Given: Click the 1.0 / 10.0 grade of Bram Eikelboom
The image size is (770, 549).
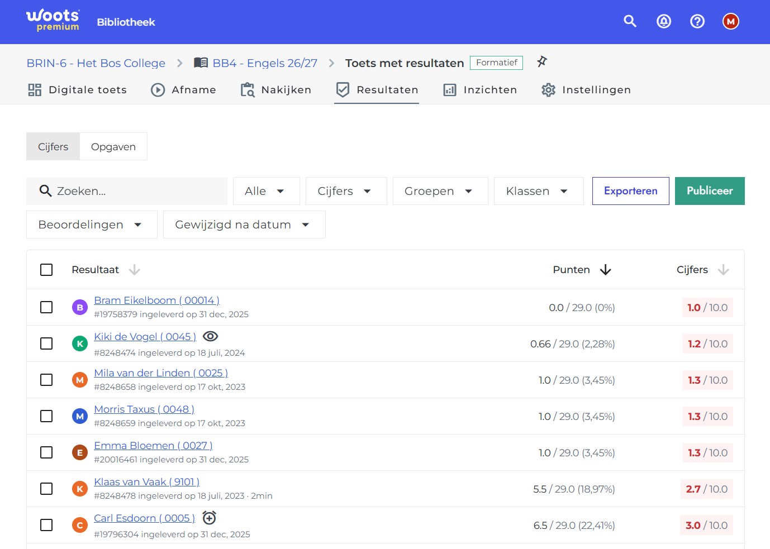Looking at the screenshot, I should [707, 307].
